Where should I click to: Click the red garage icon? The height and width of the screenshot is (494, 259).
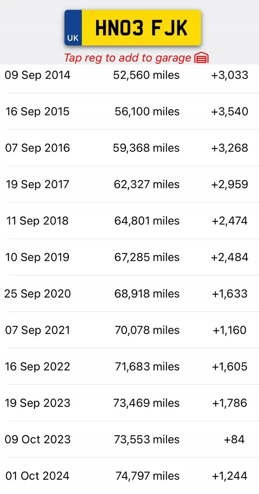click(x=201, y=58)
